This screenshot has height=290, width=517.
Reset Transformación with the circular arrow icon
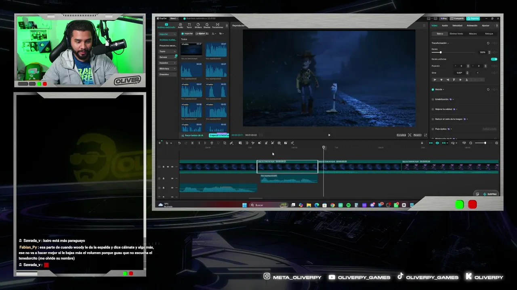[x=488, y=43]
